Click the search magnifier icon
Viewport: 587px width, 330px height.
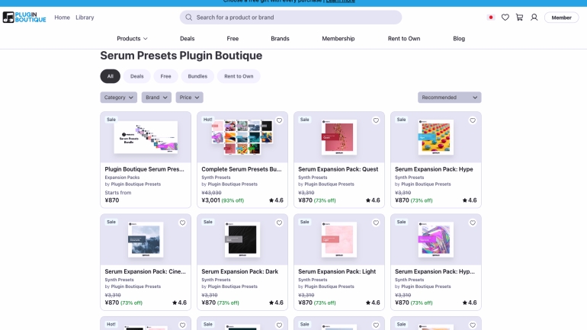coord(189,18)
